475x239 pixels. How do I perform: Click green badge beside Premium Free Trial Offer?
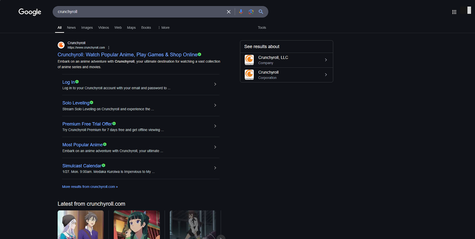[114, 124]
